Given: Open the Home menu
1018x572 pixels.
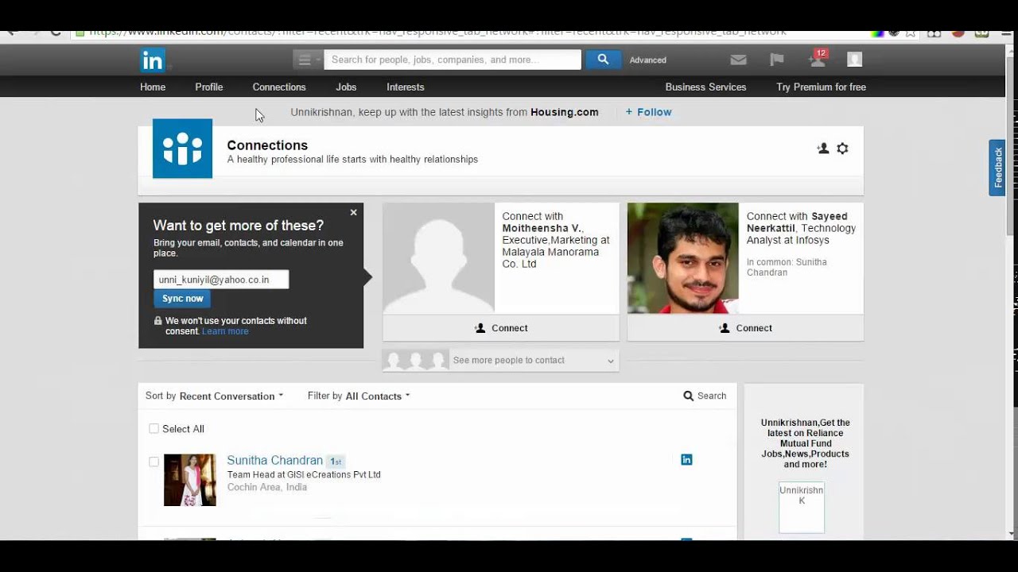Looking at the screenshot, I should [x=153, y=87].
